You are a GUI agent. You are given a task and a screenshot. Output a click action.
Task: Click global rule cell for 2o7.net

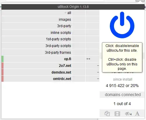point(79,66)
